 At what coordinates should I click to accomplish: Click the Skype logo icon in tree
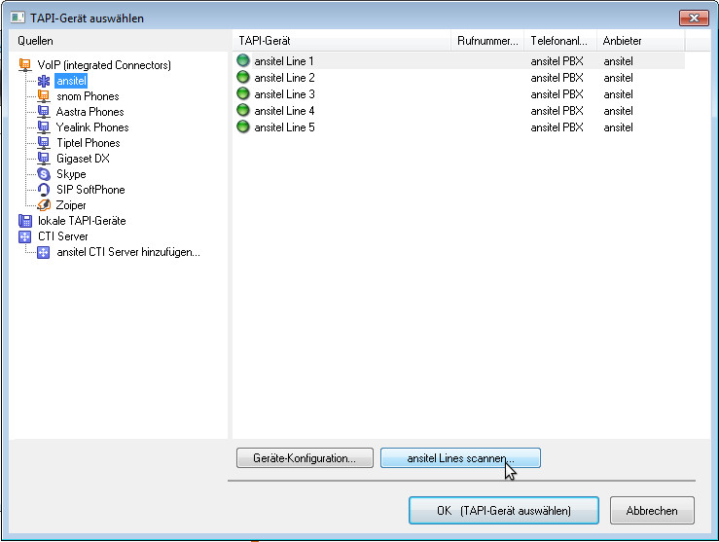(44, 174)
